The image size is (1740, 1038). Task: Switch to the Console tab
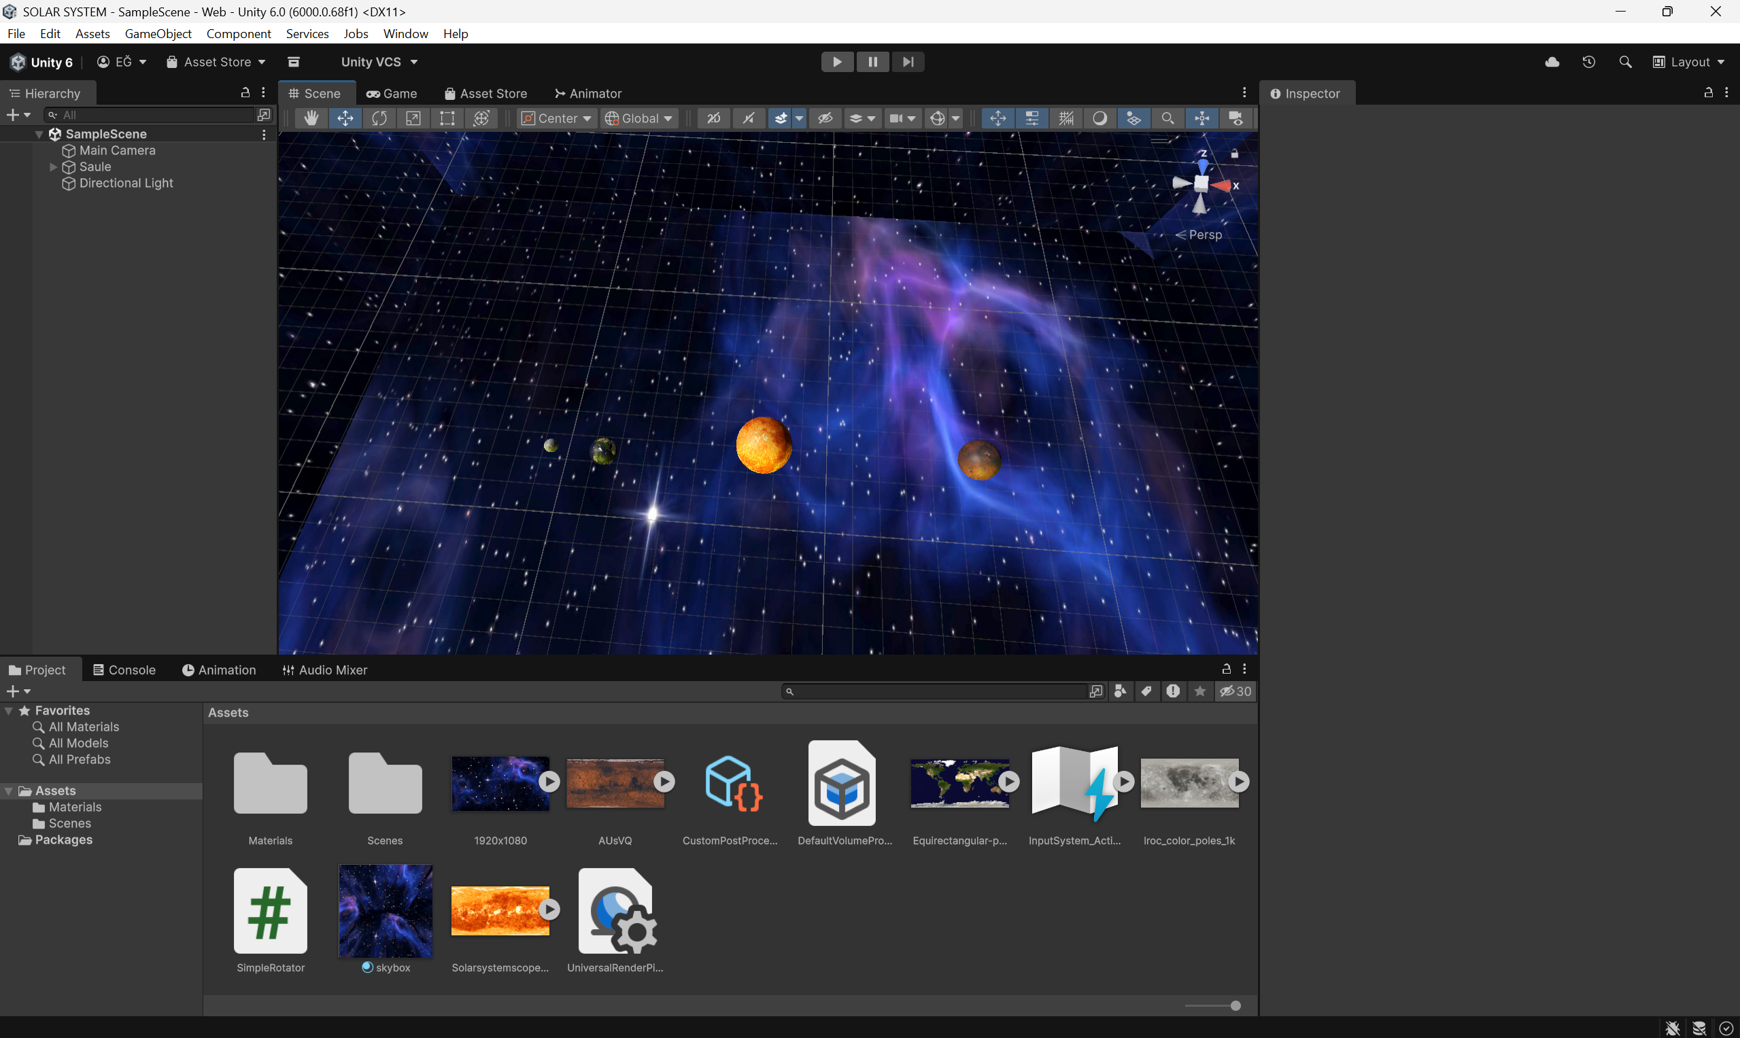tap(124, 670)
